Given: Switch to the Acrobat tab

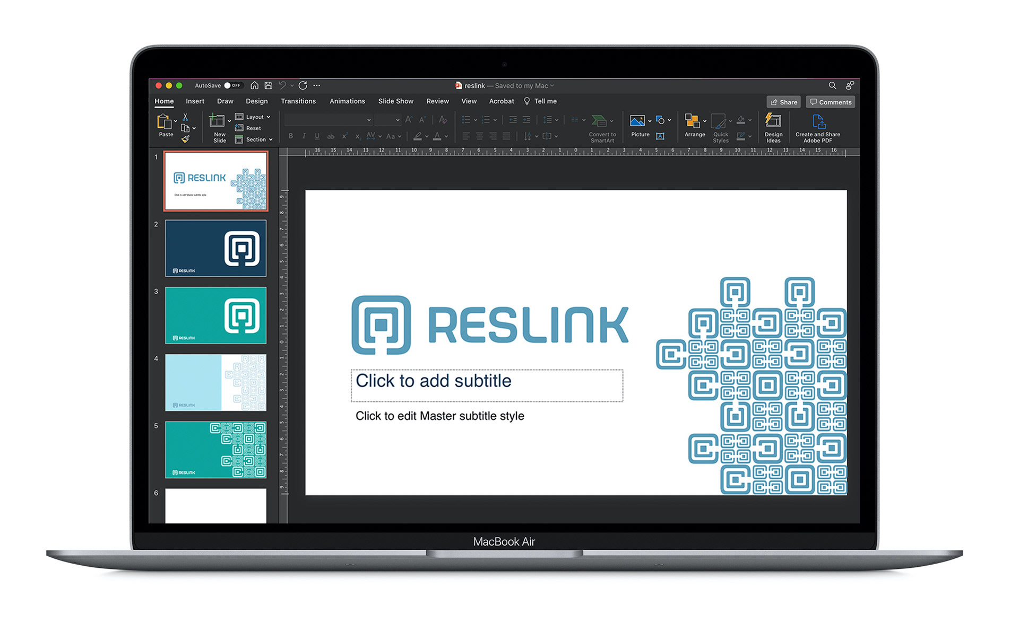Looking at the screenshot, I should [x=501, y=101].
